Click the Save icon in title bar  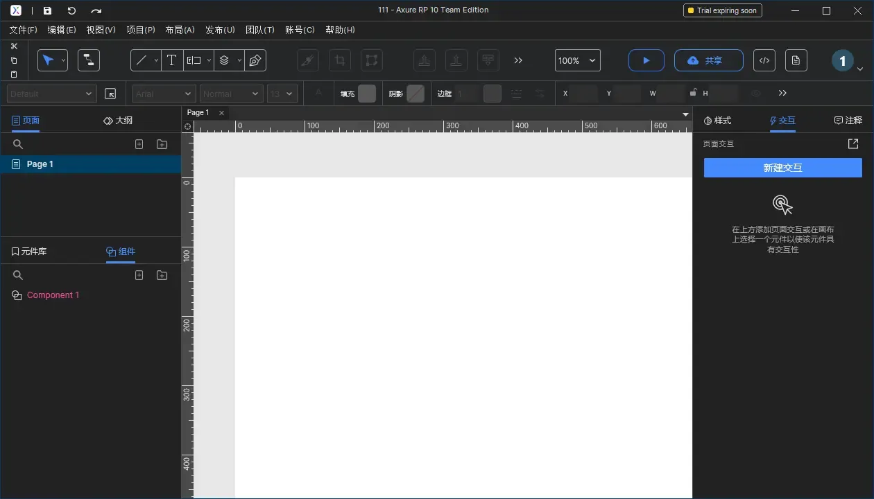click(x=47, y=10)
